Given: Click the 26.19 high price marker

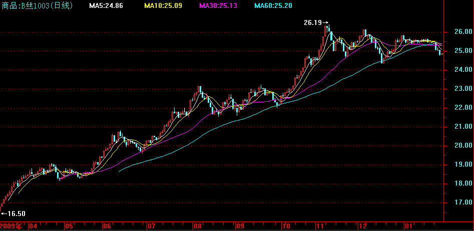Looking at the screenshot, I should coord(315,22).
